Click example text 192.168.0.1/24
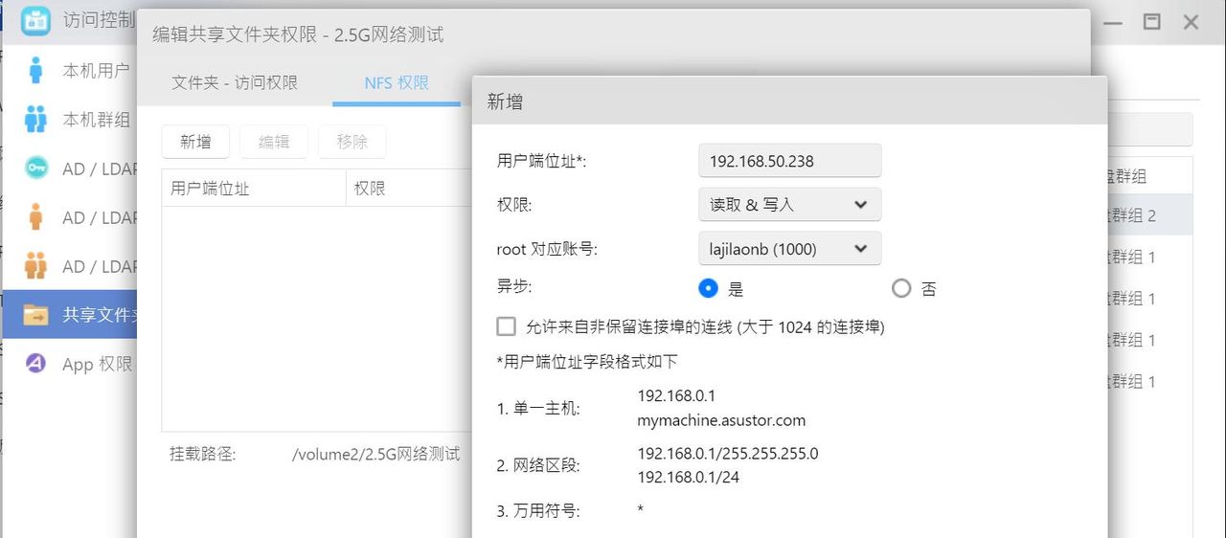The width and height of the screenshot is (1226, 538). click(689, 477)
